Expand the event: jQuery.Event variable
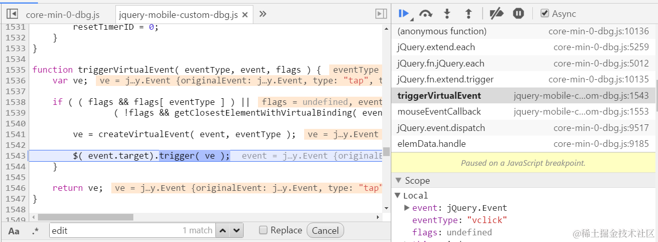The image size is (658, 242). [407, 208]
